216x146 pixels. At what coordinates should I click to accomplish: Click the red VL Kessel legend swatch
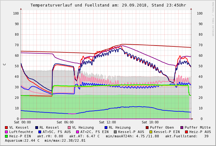(x=6, y=127)
